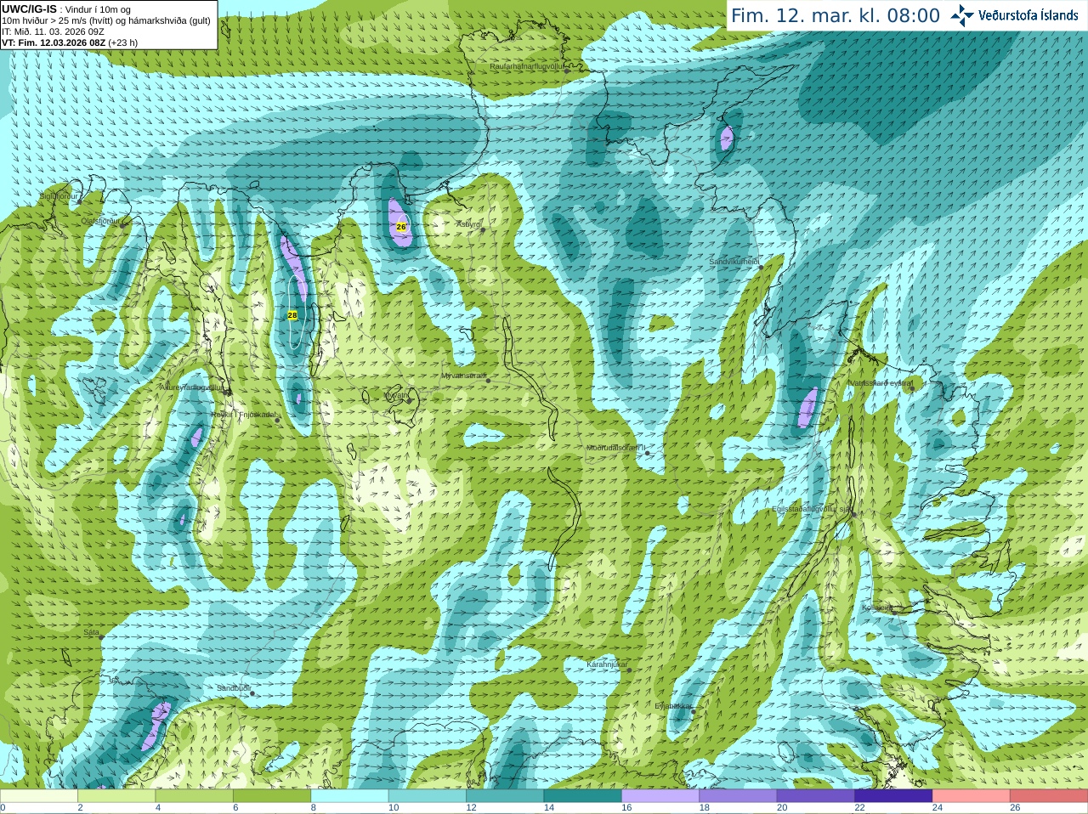This screenshot has width=1088, height=814.
Task: Pick the 12–14 m/s teal legend swatch
Action: point(505,796)
